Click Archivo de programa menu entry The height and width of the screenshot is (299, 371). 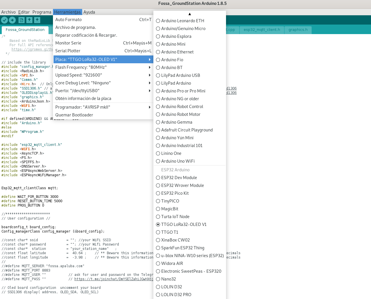coord(103,27)
